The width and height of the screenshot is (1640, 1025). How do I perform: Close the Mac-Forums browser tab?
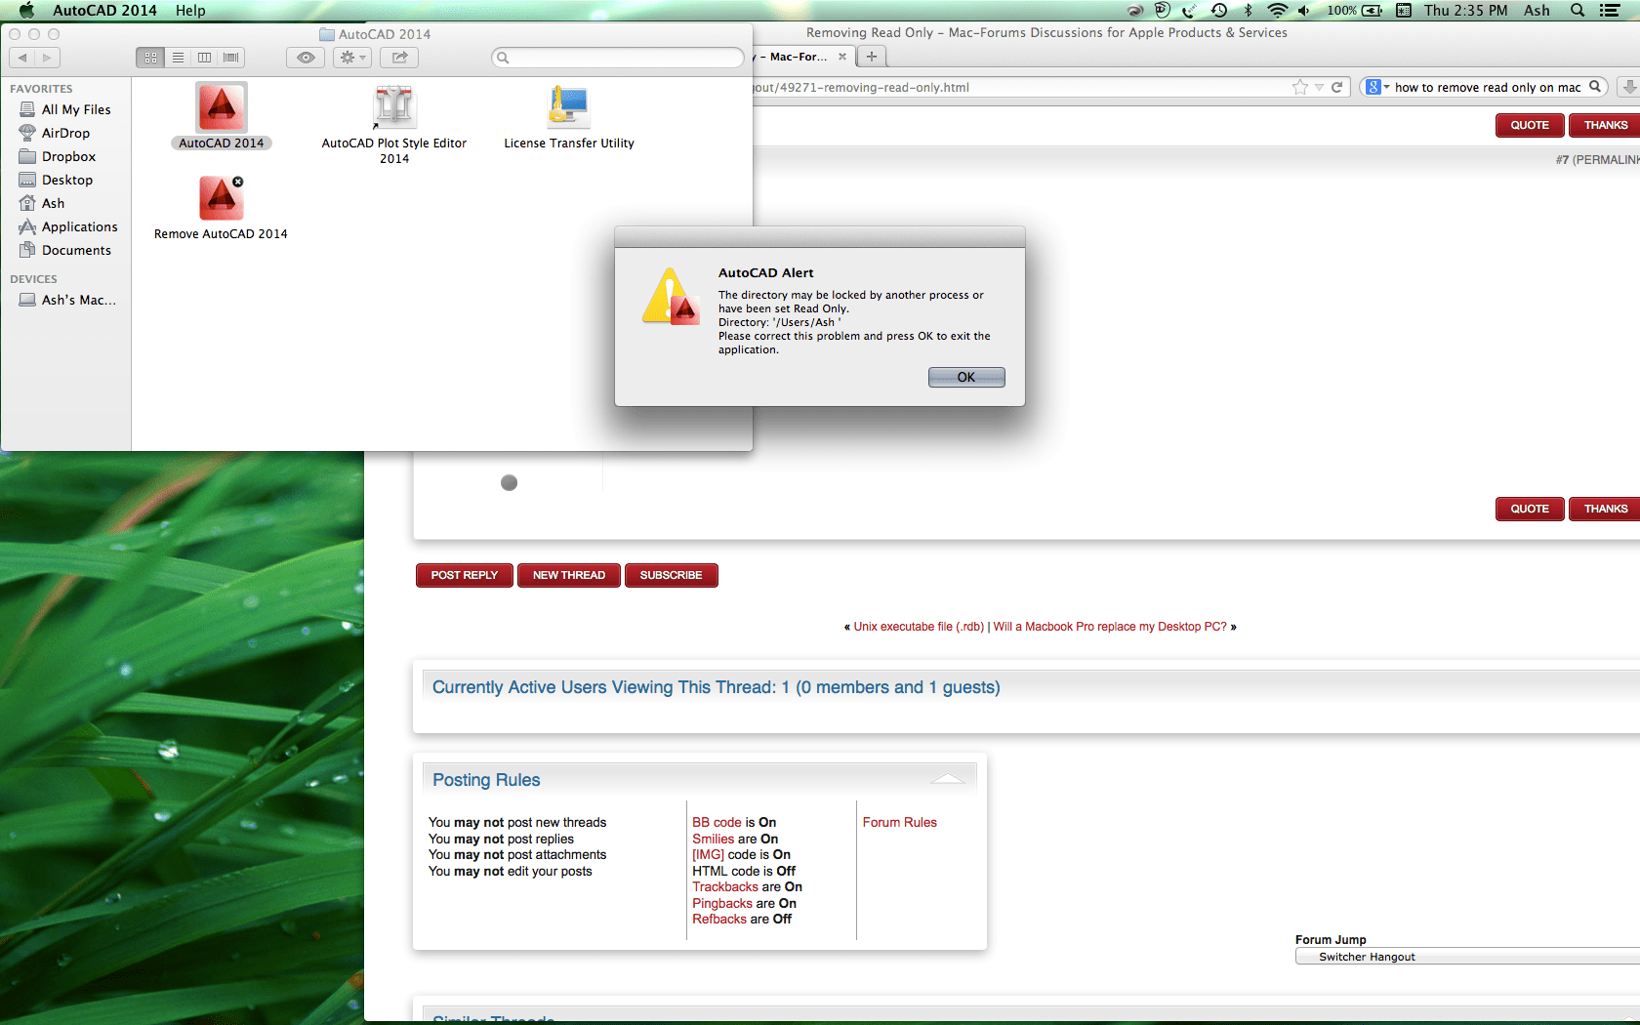[x=842, y=57]
